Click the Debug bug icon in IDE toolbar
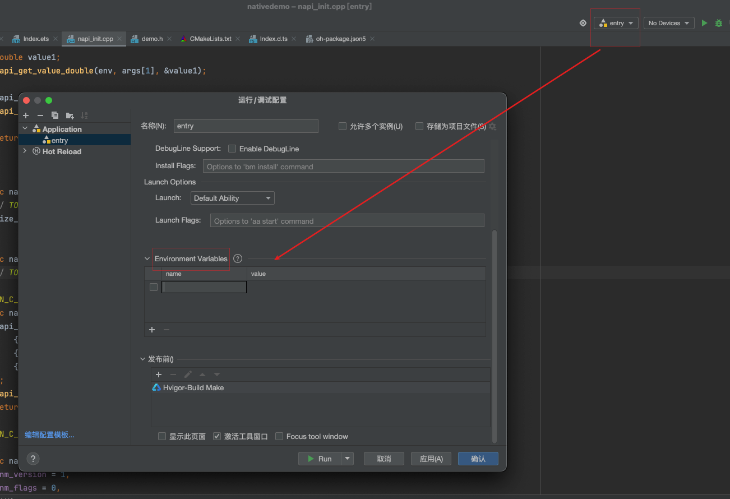Viewport: 730px width, 499px height. pyautogui.click(x=719, y=23)
